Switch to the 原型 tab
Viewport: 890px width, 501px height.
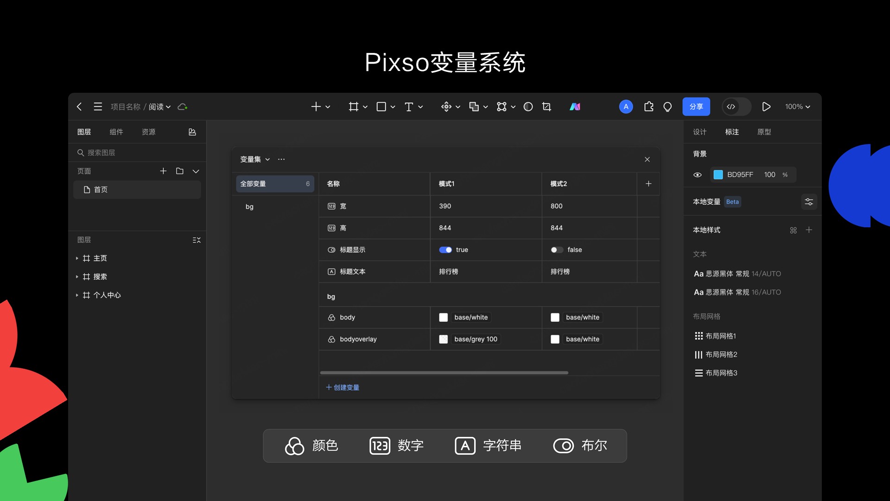point(764,132)
